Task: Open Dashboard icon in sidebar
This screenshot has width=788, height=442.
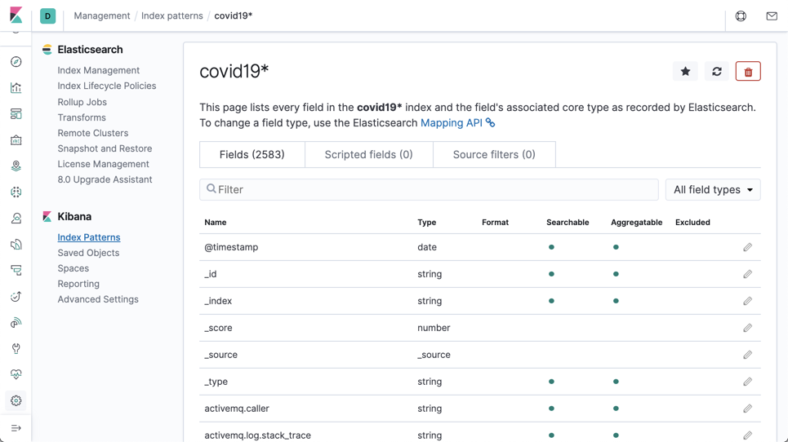Action: pyautogui.click(x=16, y=114)
